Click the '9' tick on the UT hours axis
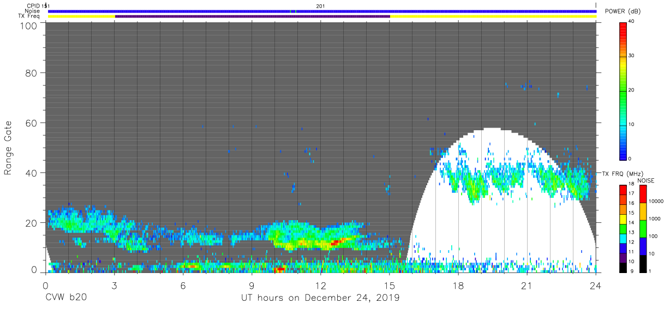Screen dimensions: 670x309 252,285
